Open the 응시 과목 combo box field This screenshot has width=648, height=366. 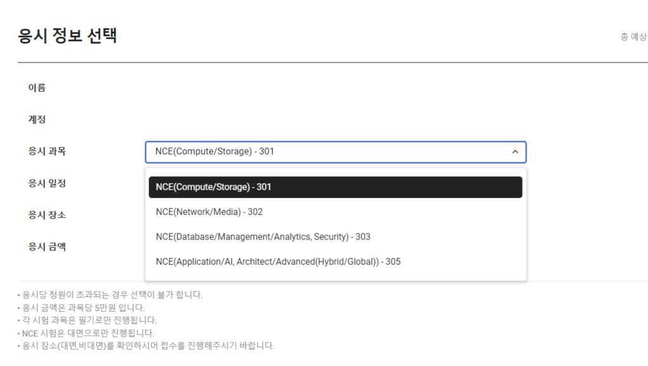click(335, 152)
